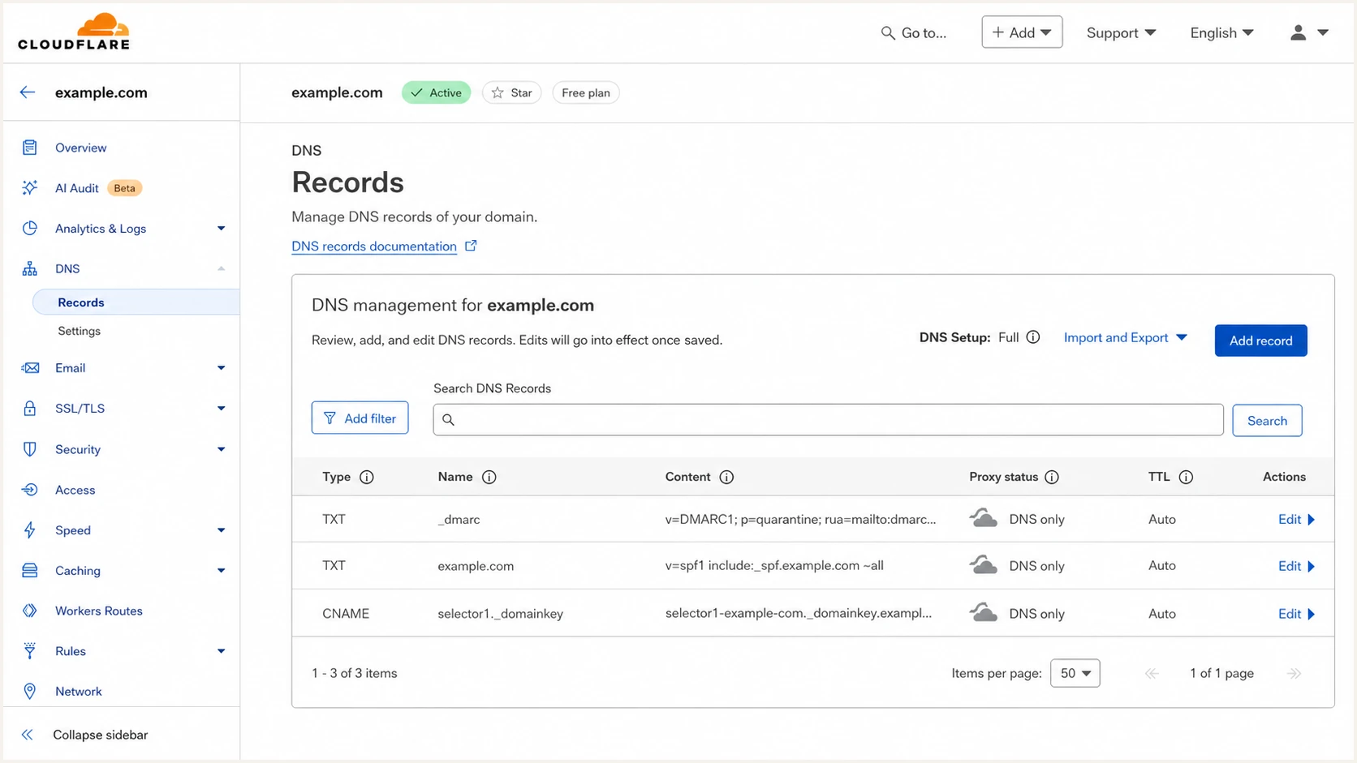The image size is (1357, 763).
Task: Expand the Rules section arrow
Action: 221,651
